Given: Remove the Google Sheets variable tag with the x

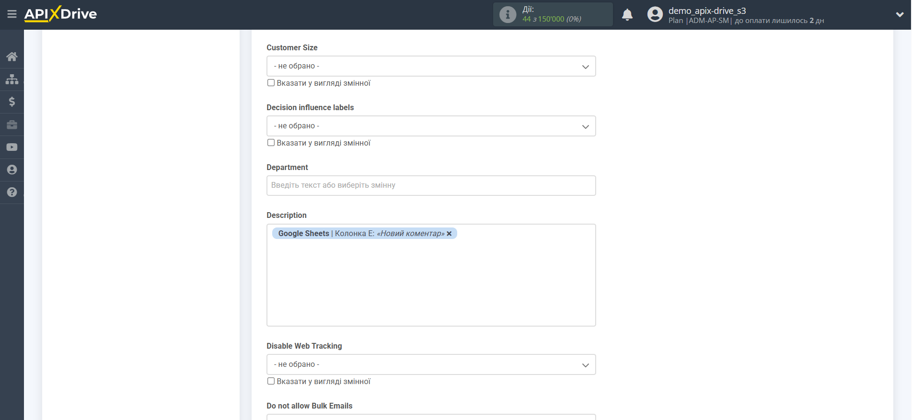Looking at the screenshot, I should tap(449, 234).
